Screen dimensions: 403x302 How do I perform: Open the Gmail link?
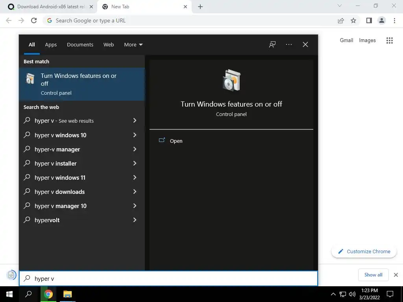coord(346,41)
